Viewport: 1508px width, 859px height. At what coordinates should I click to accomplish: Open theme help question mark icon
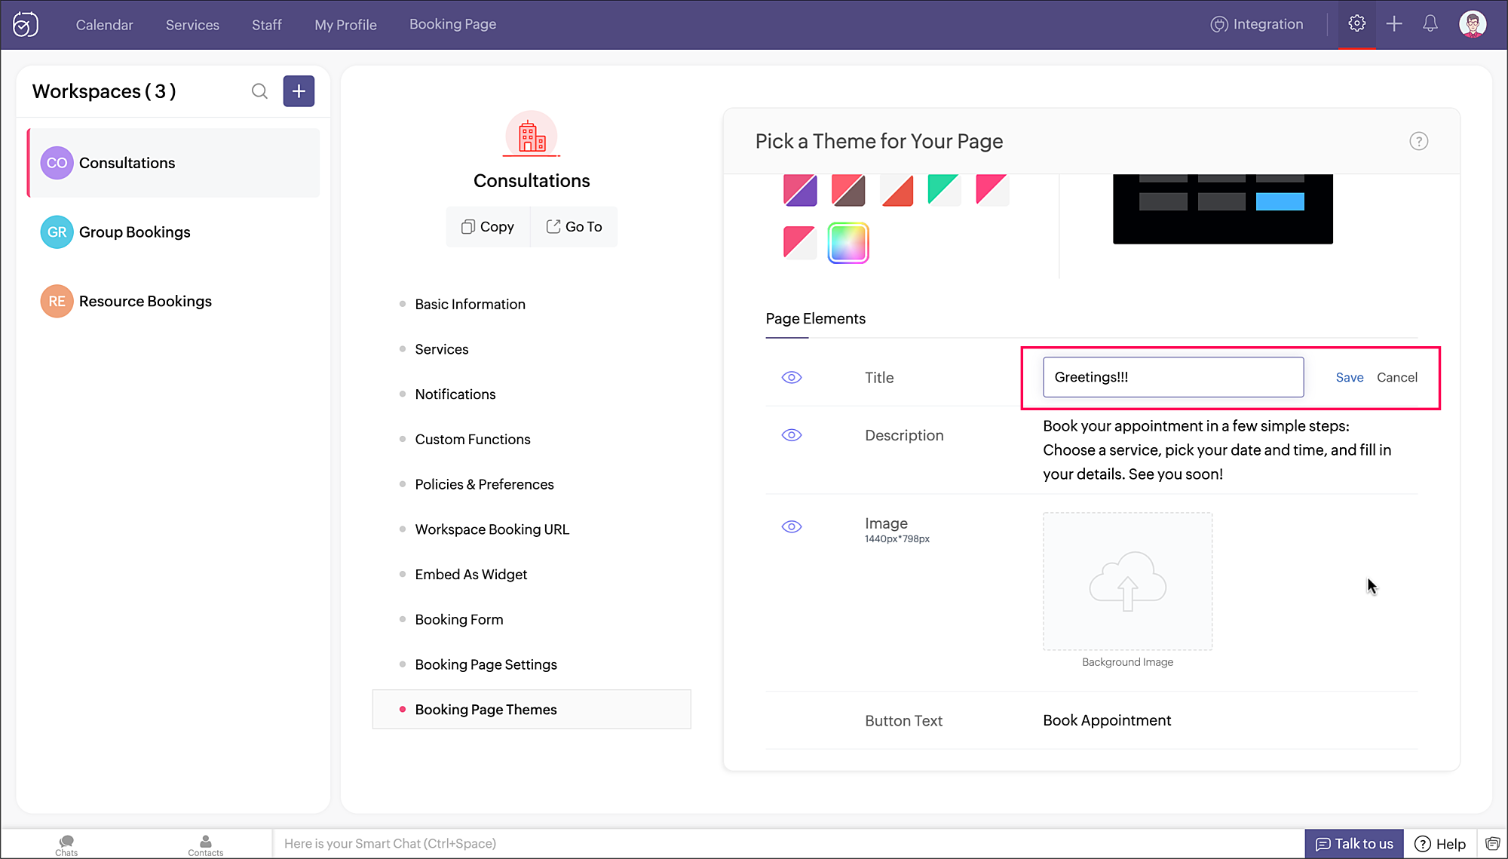click(x=1418, y=142)
